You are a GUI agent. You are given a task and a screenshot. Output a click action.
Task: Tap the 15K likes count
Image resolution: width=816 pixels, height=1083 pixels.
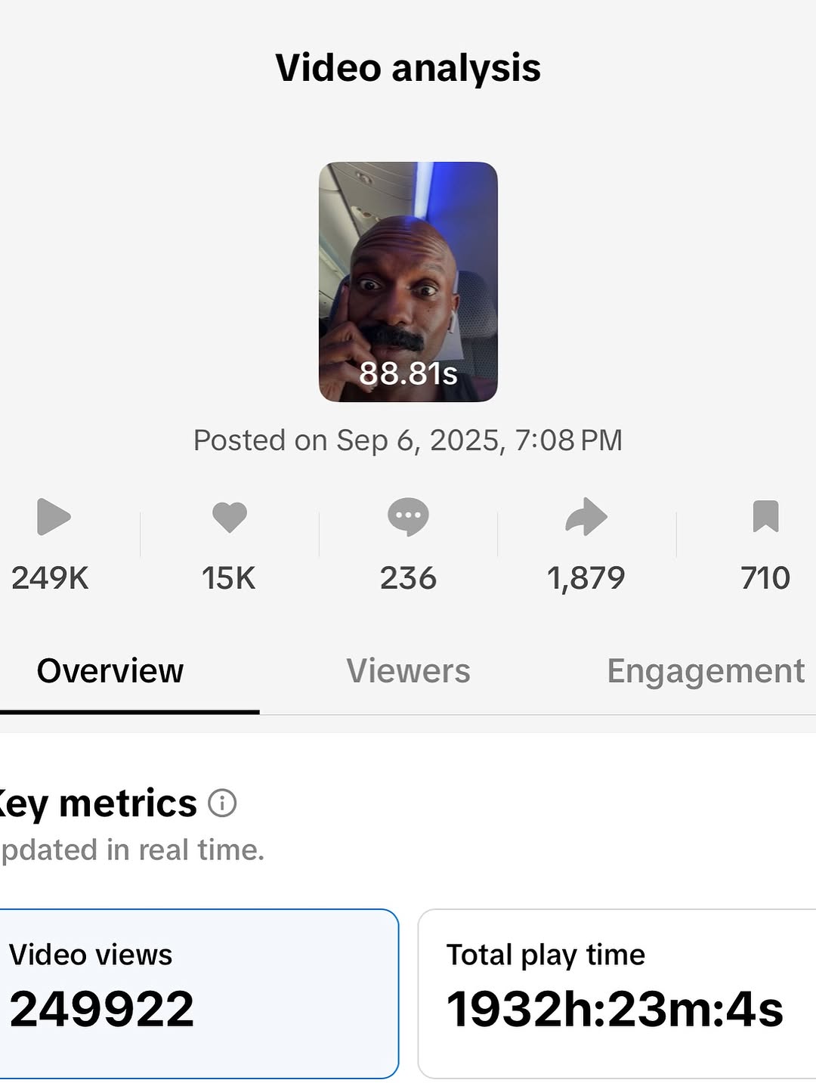click(228, 578)
